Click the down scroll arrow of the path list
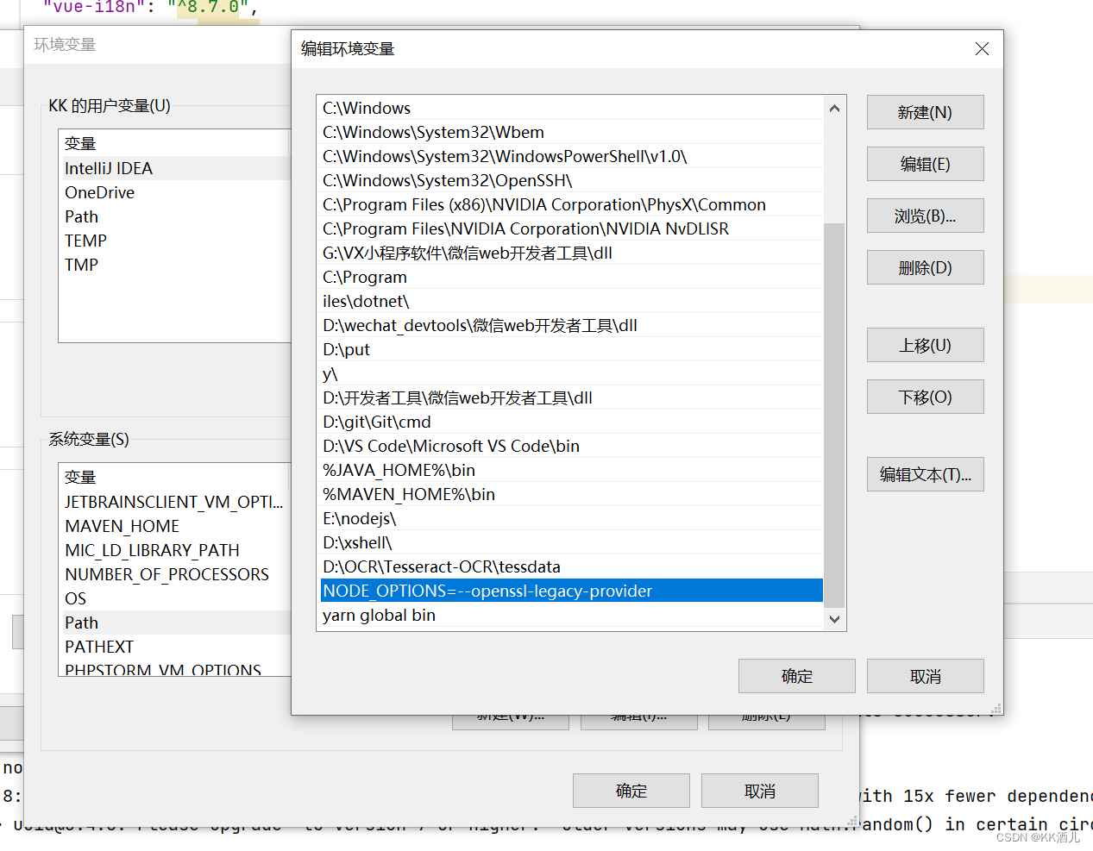 coord(833,619)
